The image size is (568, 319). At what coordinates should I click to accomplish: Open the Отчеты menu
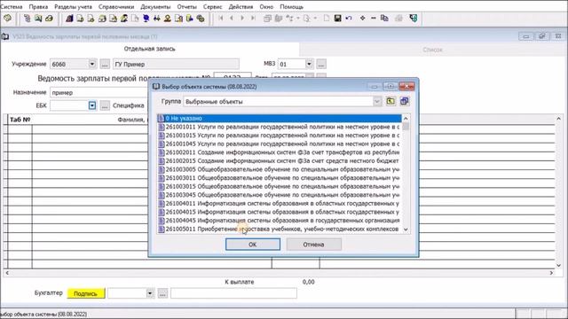coord(187,6)
